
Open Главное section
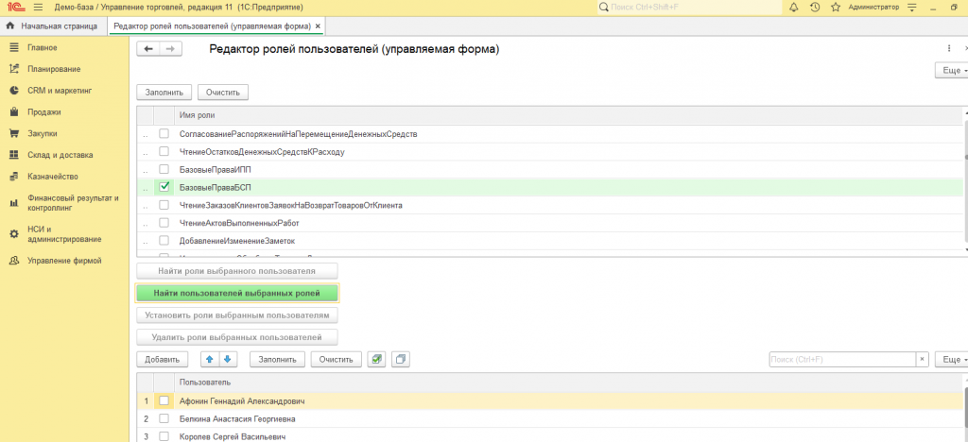tap(42, 47)
